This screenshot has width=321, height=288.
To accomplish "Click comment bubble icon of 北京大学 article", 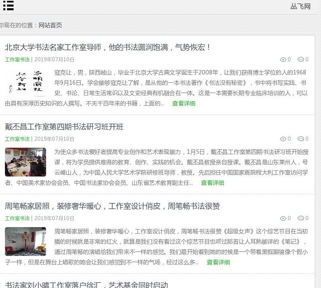I will pyautogui.click(x=300, y=59).
